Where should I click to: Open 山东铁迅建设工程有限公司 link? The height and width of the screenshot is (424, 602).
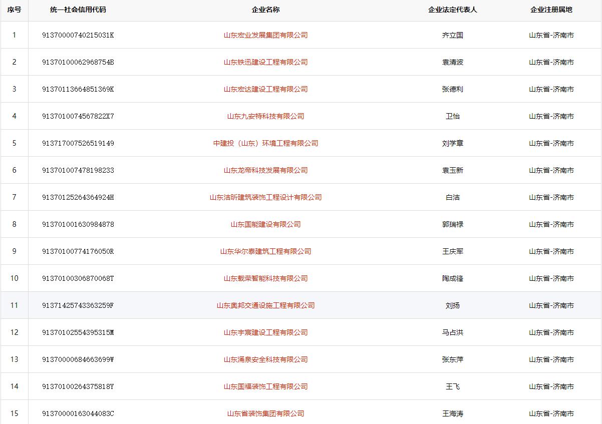[265, 62]
